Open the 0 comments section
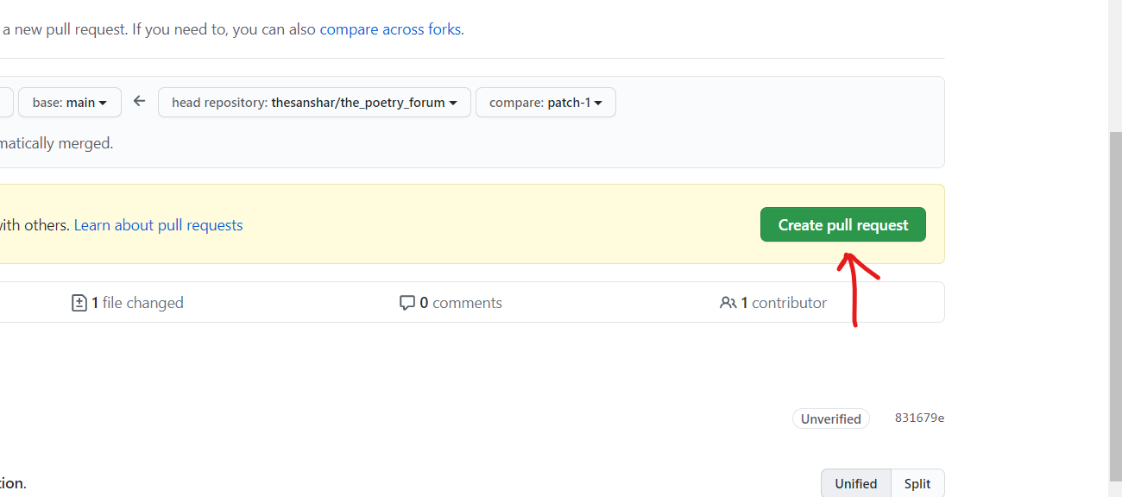Viewport: 1122px width, 497px height. point(451,303)
